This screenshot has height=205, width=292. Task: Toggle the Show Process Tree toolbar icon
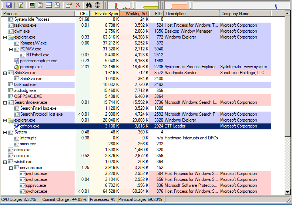(40, 5)
